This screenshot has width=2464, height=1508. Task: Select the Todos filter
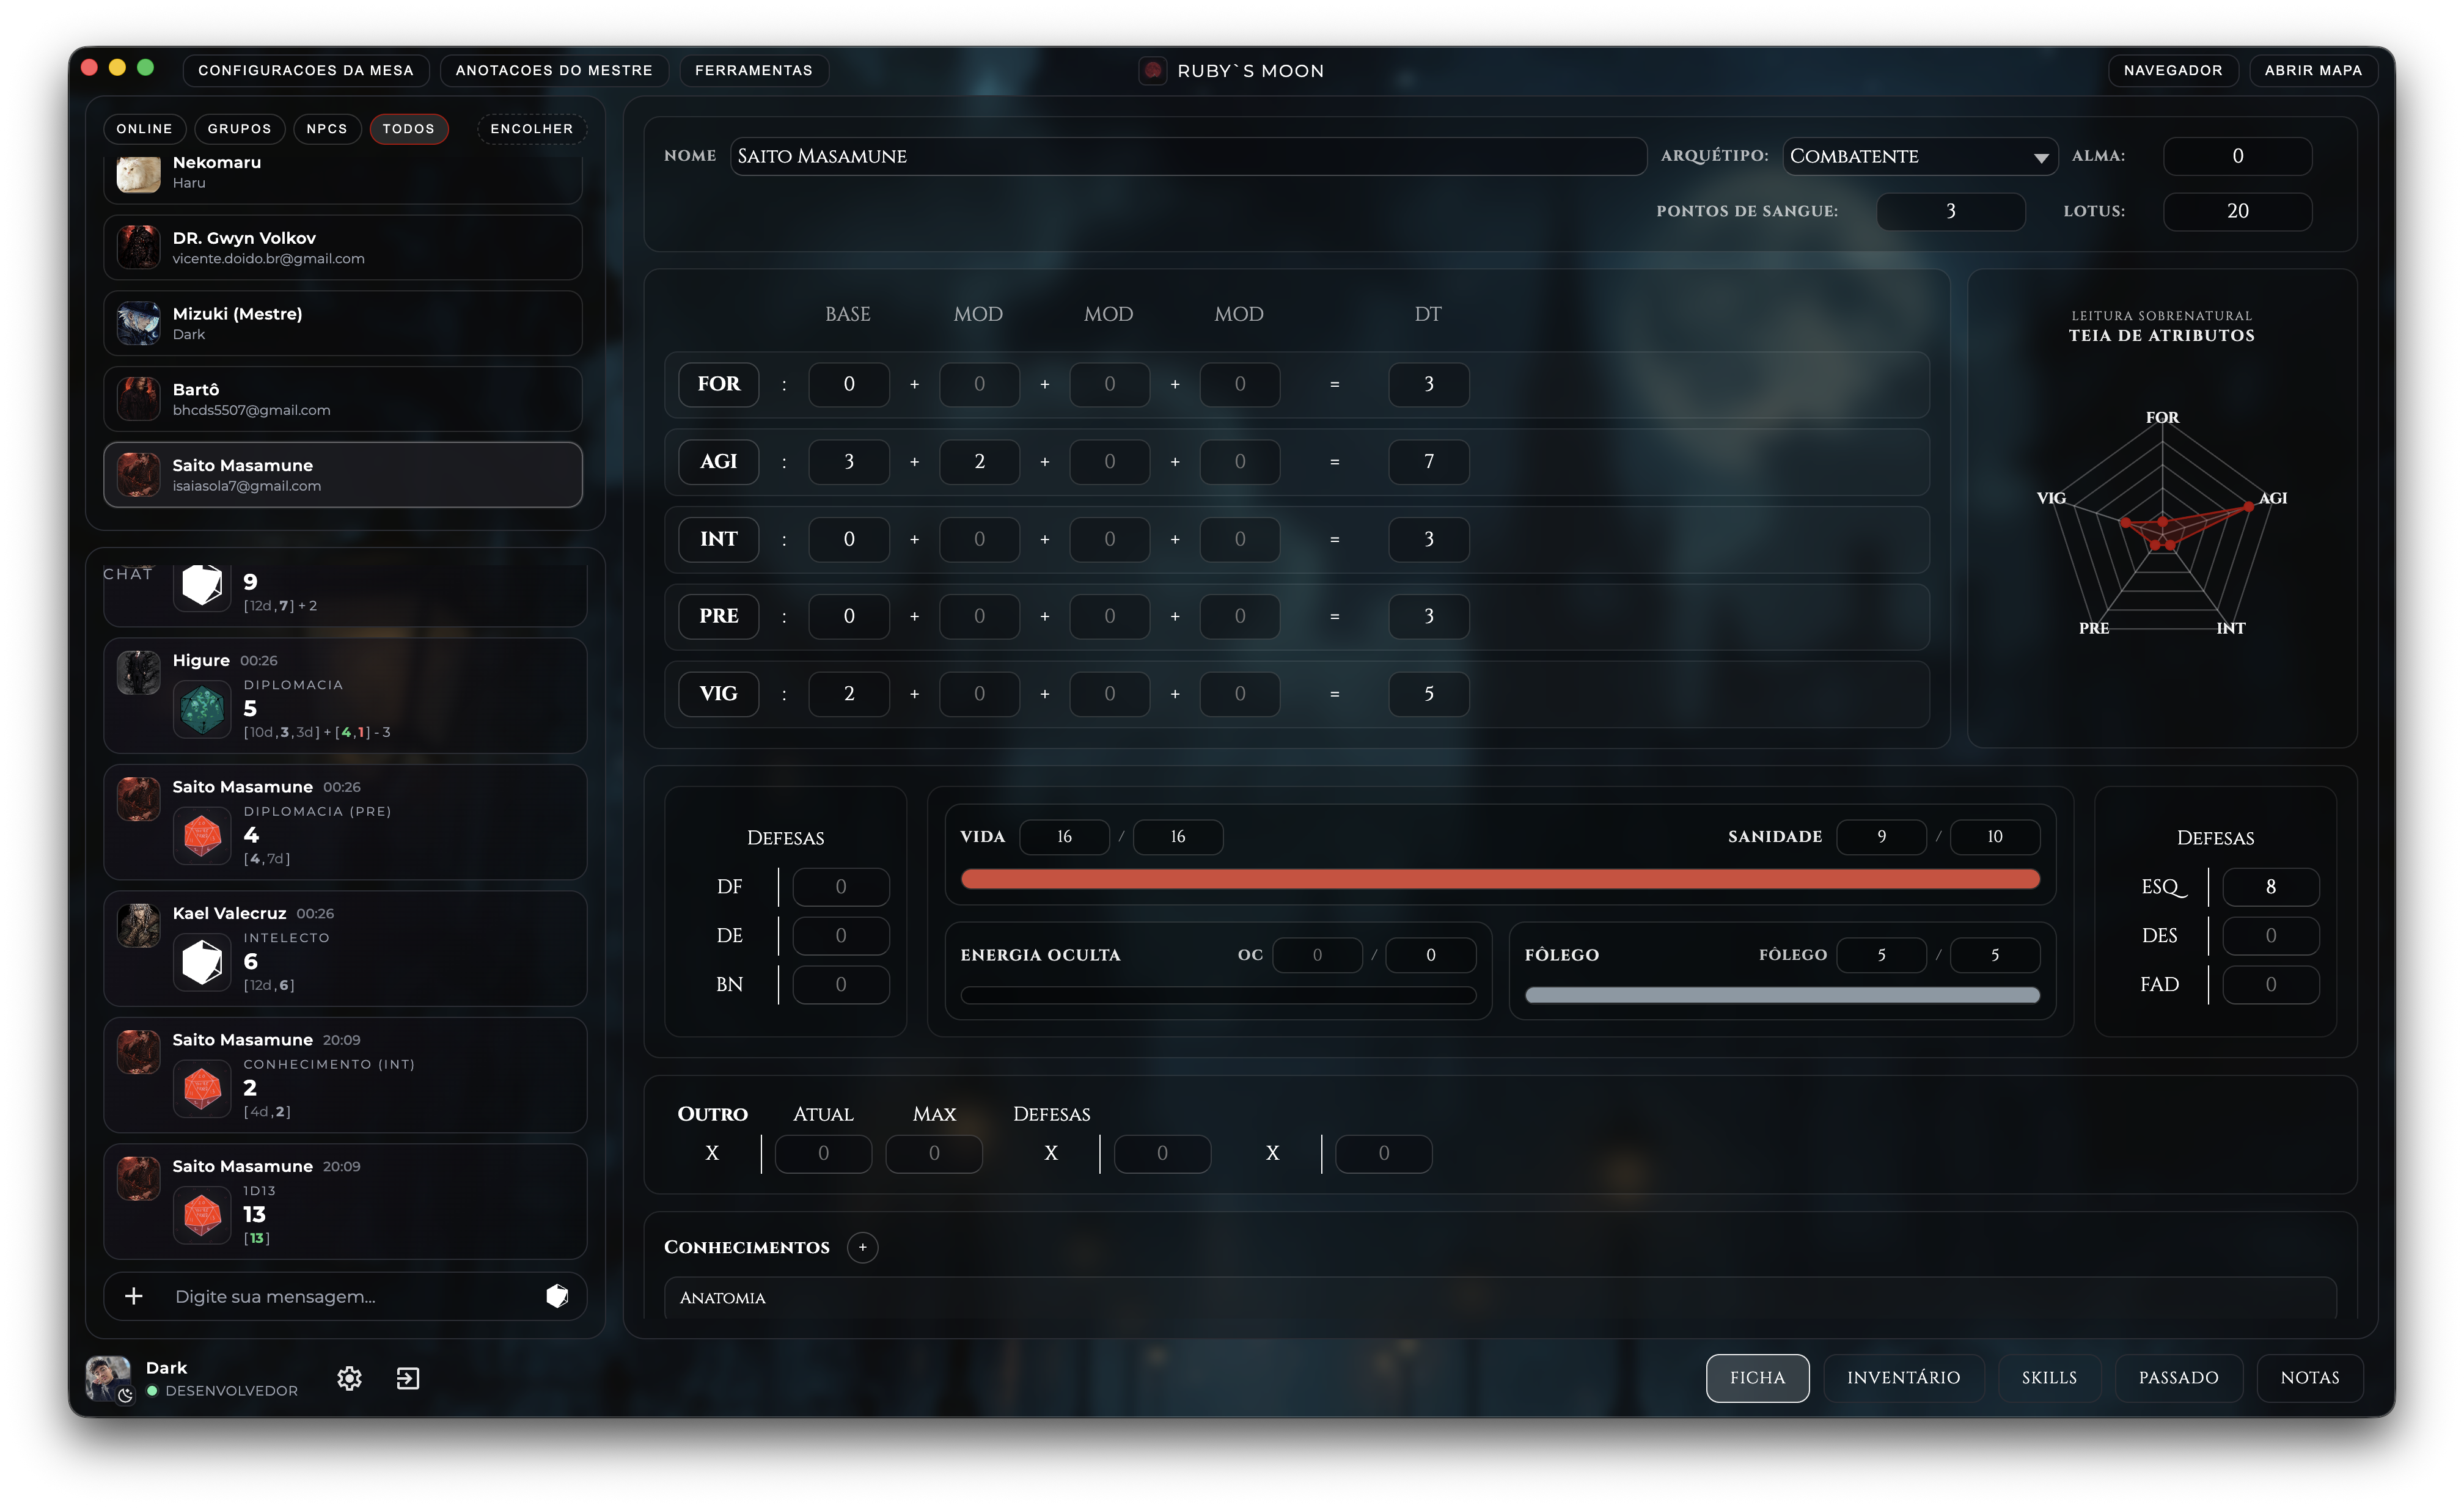point(408,129)
